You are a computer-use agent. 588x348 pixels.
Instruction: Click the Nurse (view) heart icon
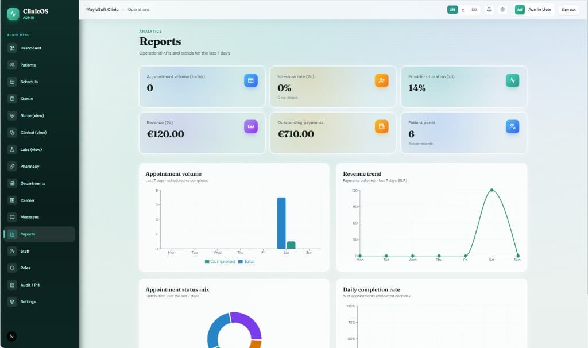click(12, 115)
